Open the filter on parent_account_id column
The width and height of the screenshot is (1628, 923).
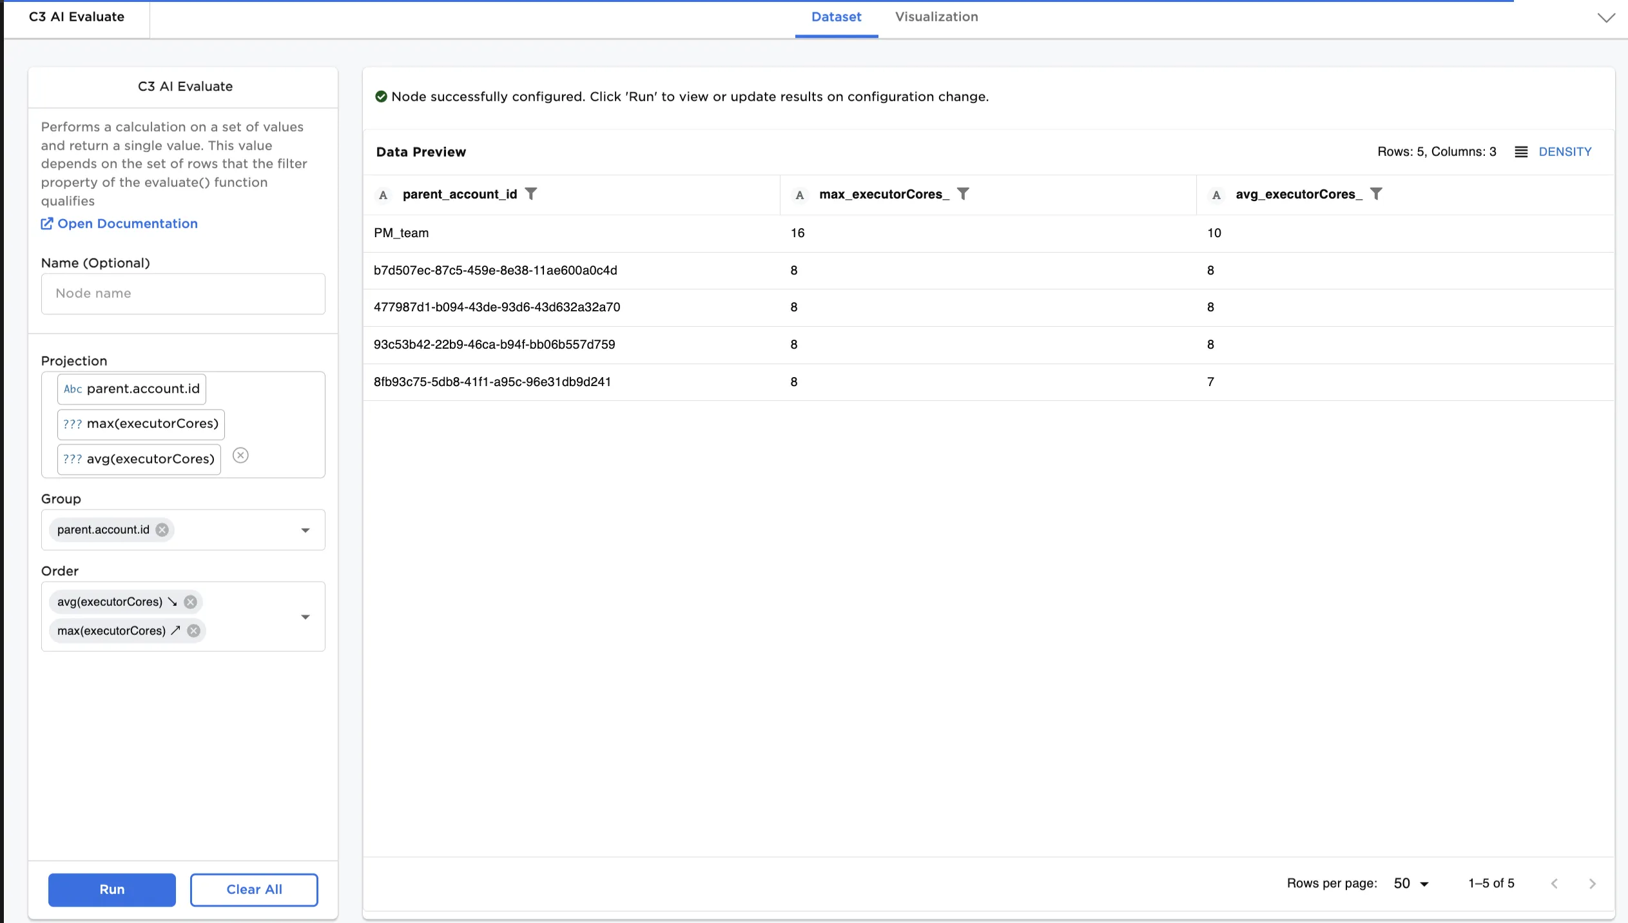click(530, 193)
